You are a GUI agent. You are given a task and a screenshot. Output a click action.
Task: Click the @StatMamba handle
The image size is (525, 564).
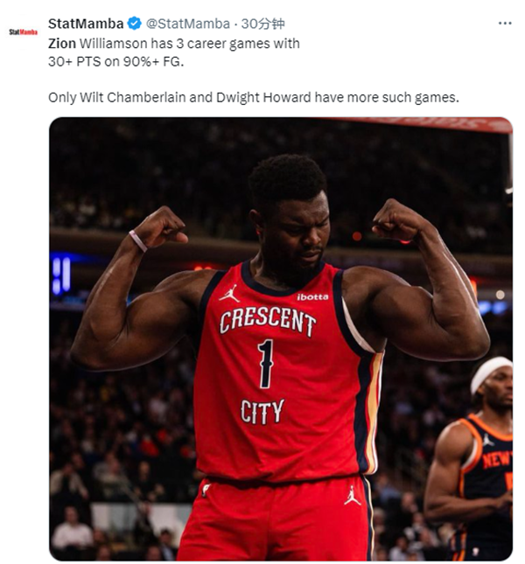coord(188,24)
